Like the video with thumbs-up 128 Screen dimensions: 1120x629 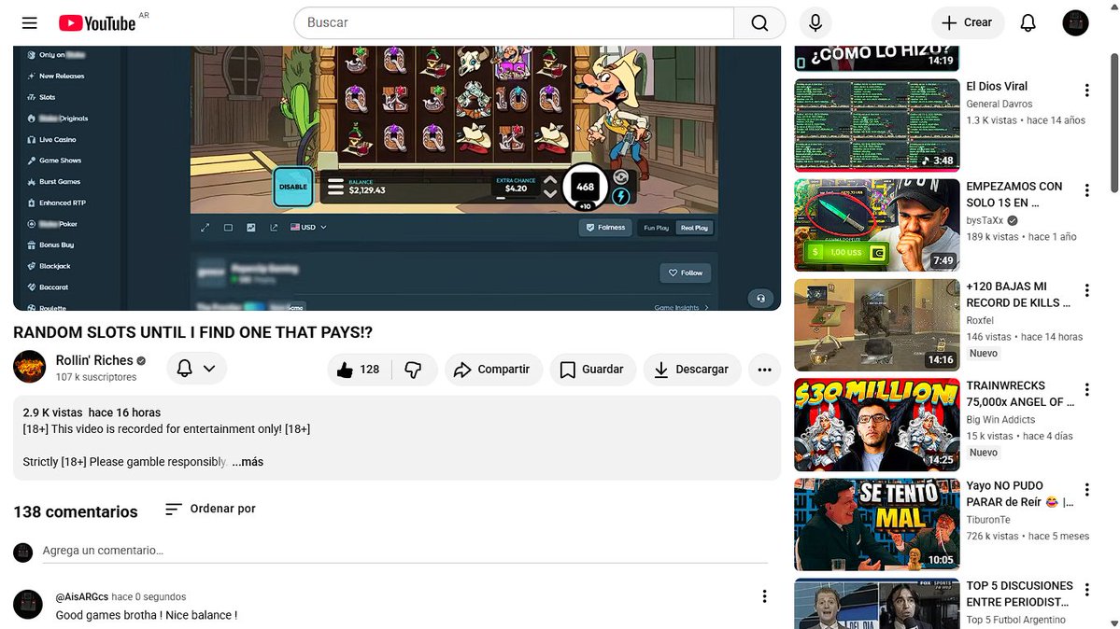(x=360, y=370)
